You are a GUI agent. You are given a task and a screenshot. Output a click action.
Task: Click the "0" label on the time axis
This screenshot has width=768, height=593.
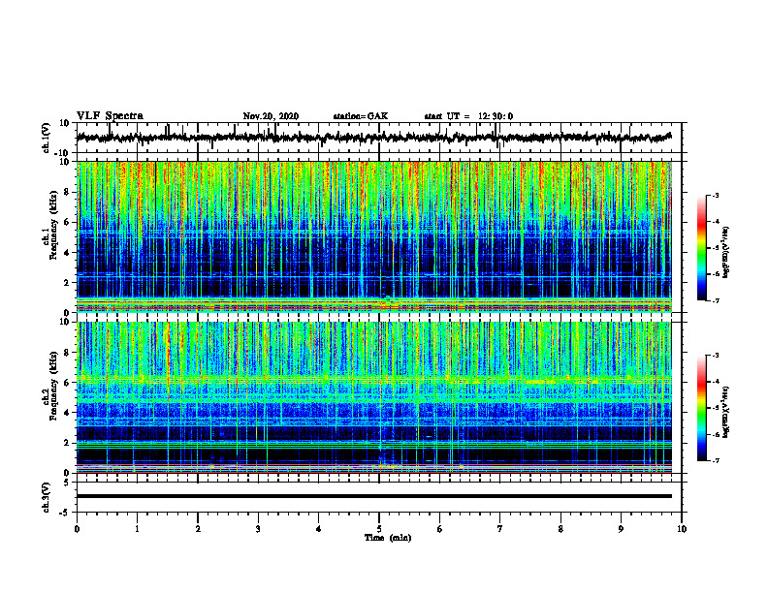[77, 529]
